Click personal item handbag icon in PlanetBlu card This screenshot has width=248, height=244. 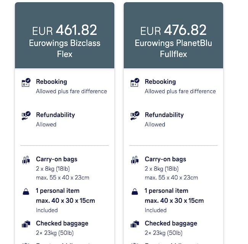pos(135,191)
